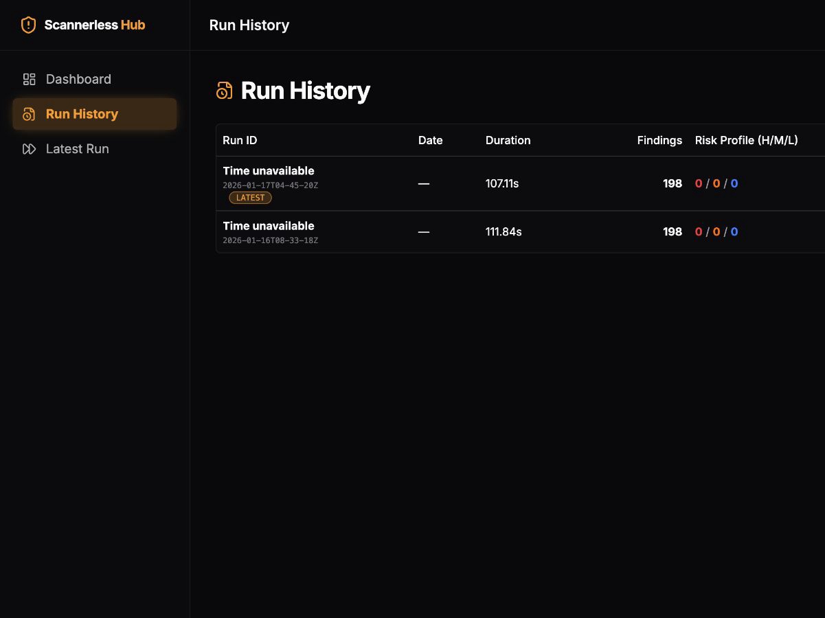Click the Risk Profile (H/M/L) header
Viewport: 825px width, 618px height.
(x=747, y=140)
